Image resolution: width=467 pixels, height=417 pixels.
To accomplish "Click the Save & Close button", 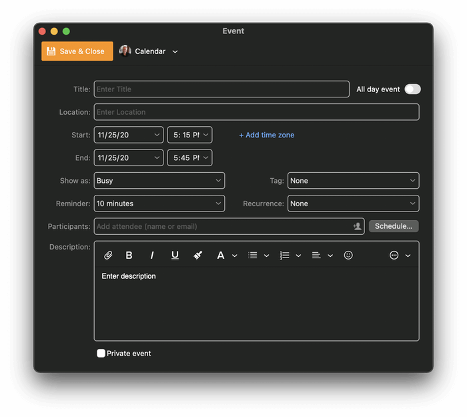I will point(77,51).
